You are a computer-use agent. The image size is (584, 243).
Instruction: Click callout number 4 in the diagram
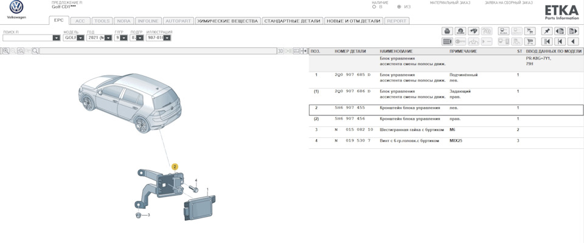click(196, 180)
